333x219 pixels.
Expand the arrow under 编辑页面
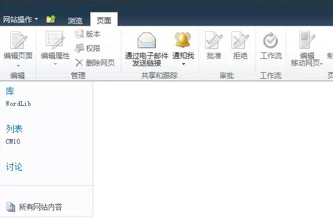pos(18,66)
